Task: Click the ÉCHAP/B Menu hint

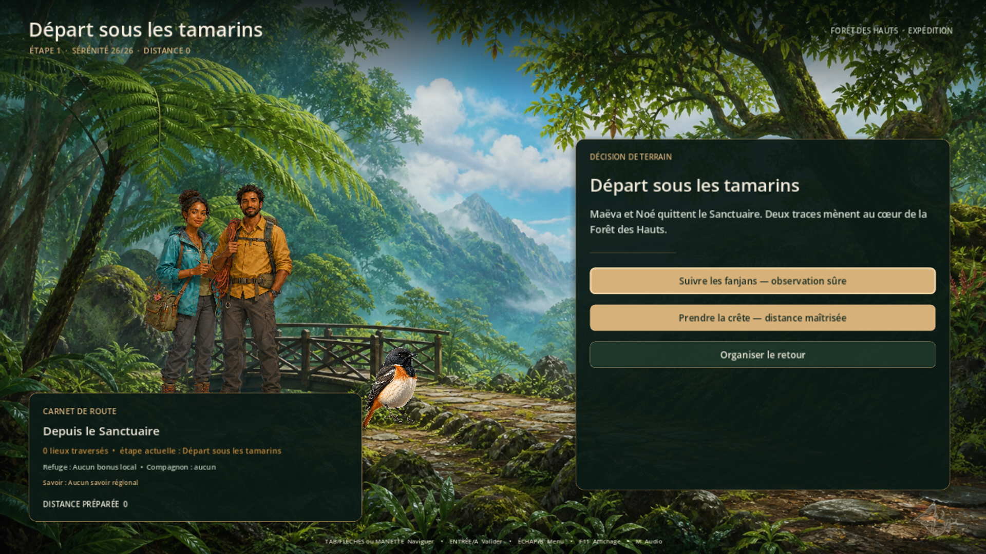Action: point(541,541)
